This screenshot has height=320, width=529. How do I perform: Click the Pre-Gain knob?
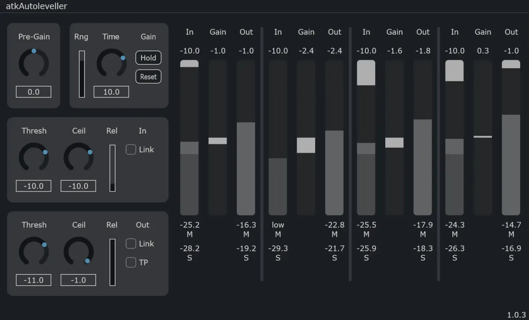34,64
